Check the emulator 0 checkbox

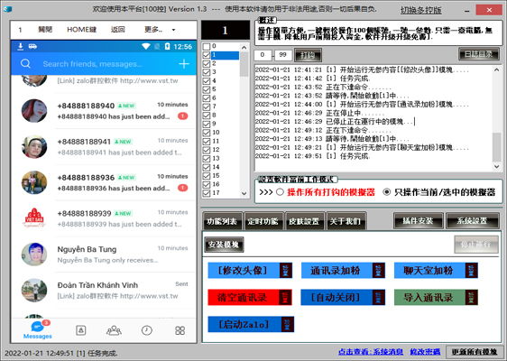coord(207,47)
